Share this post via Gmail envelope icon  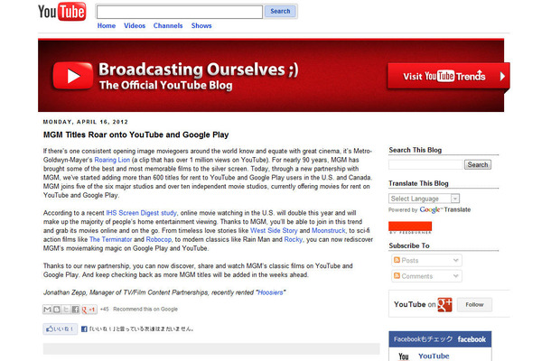click(x=48, y=310)
